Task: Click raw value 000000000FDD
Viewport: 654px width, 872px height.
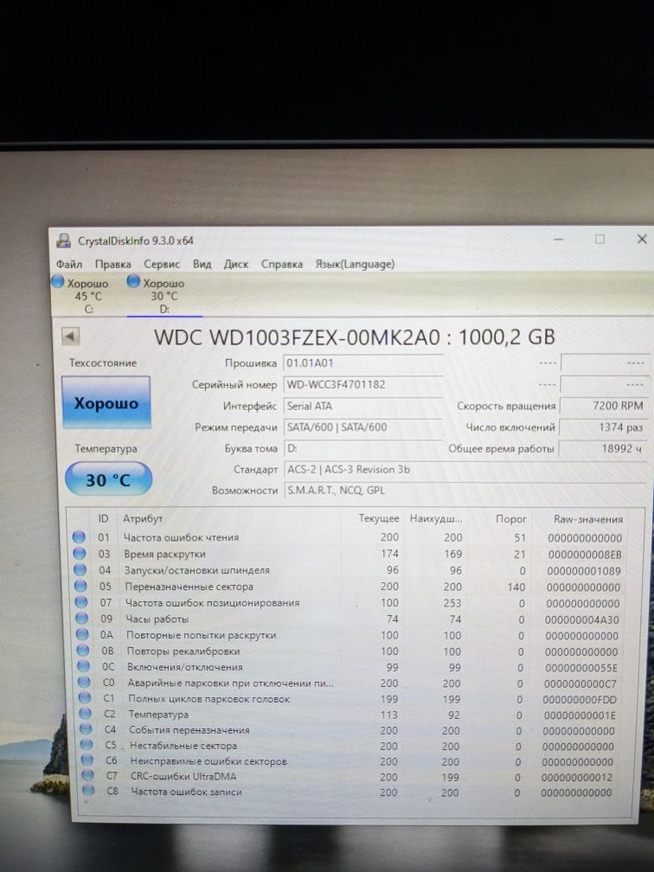Action: click(x=580, y=700)
